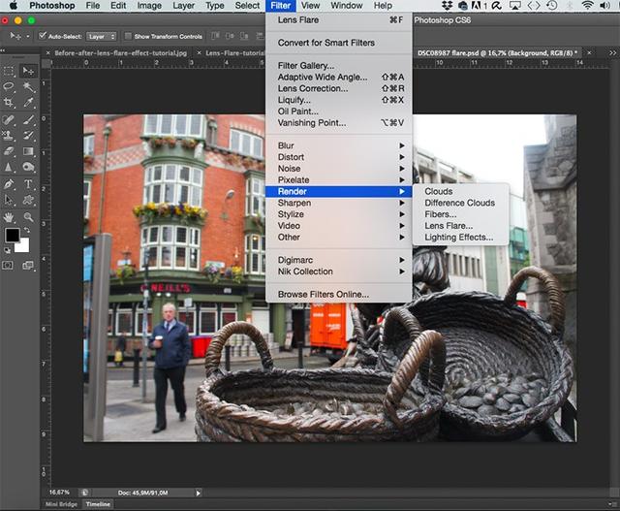Choose Lens Flare... from Render submenu
The height and width of the screenshot is (511, 620).
point(449,226)
